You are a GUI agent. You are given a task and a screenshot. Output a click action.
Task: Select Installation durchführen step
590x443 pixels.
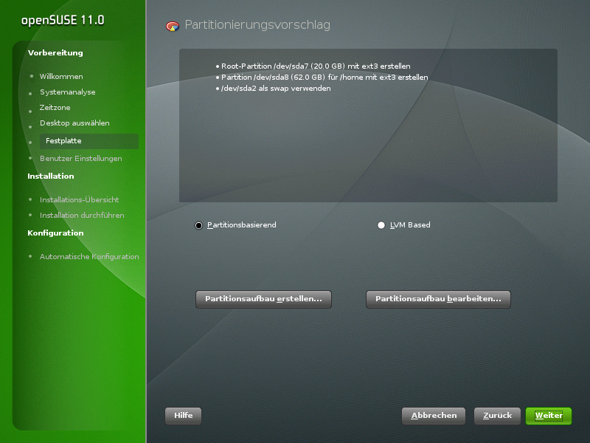[x=82, y=215]
